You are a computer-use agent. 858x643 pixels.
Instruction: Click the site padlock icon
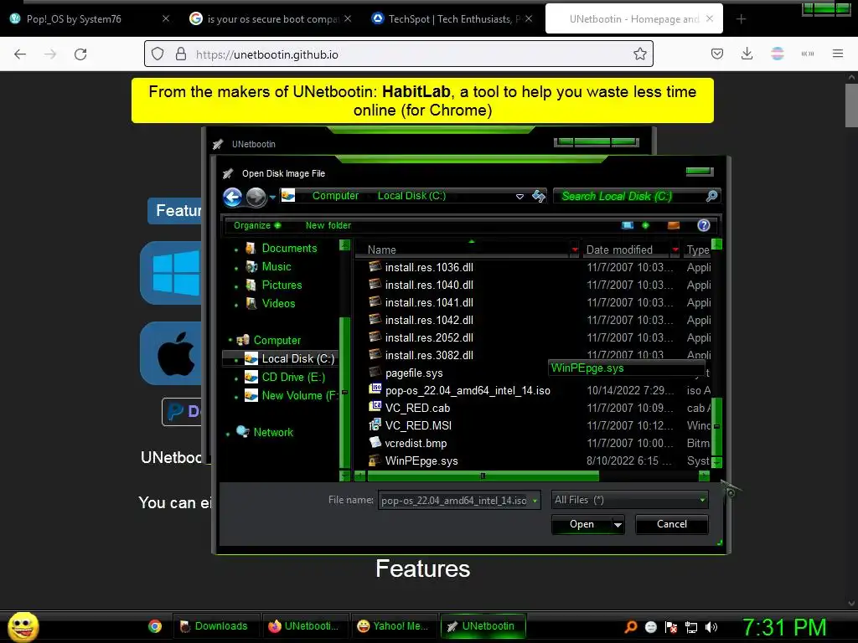[181, 54]
